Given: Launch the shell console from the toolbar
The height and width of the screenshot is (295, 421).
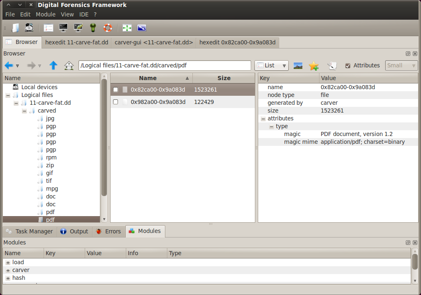Looking at the screenshot, I should 62,28.
